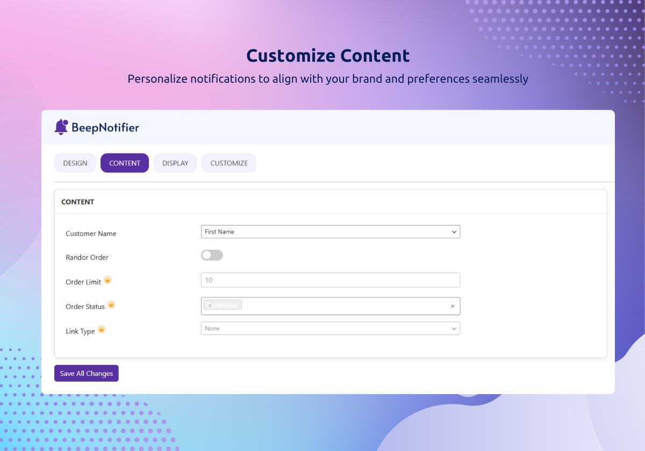Click the BeepNotifier bell logo icon
This screenshot has height=451, width=645.
click(x=61, y=127)
